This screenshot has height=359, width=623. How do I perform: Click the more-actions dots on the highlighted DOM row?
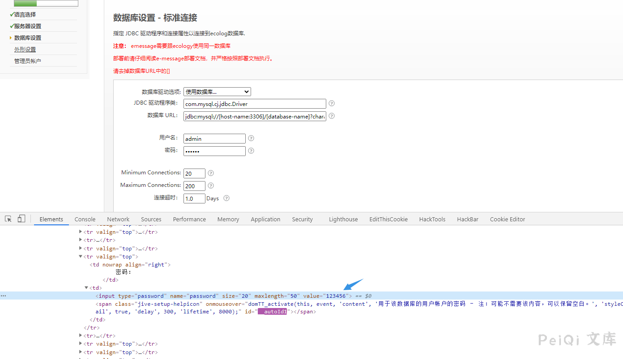(3, 296)
